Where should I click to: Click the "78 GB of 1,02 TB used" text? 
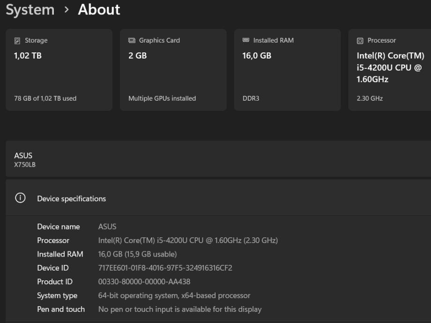[x=45, y=98]
